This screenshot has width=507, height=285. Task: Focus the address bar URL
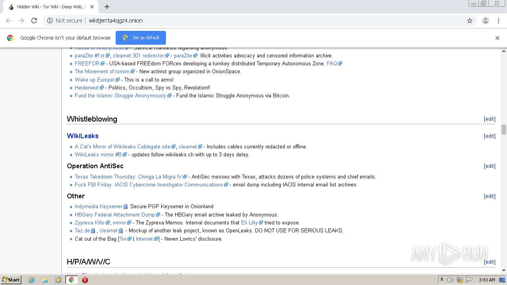click(x=116, y=21)
